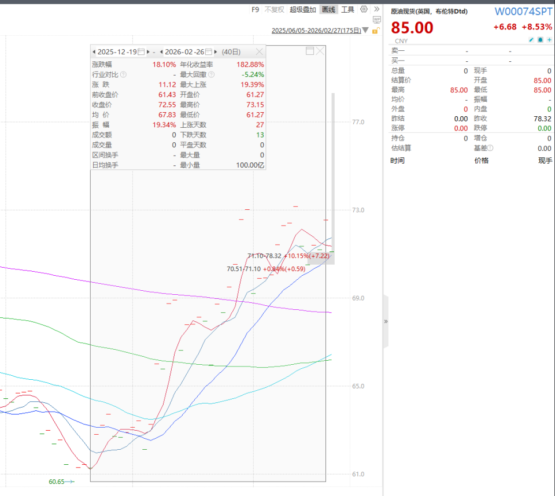Click the 时间 column header
This screenshot has width=555, height=496.
pyautogui.click(x=398, y=160)
